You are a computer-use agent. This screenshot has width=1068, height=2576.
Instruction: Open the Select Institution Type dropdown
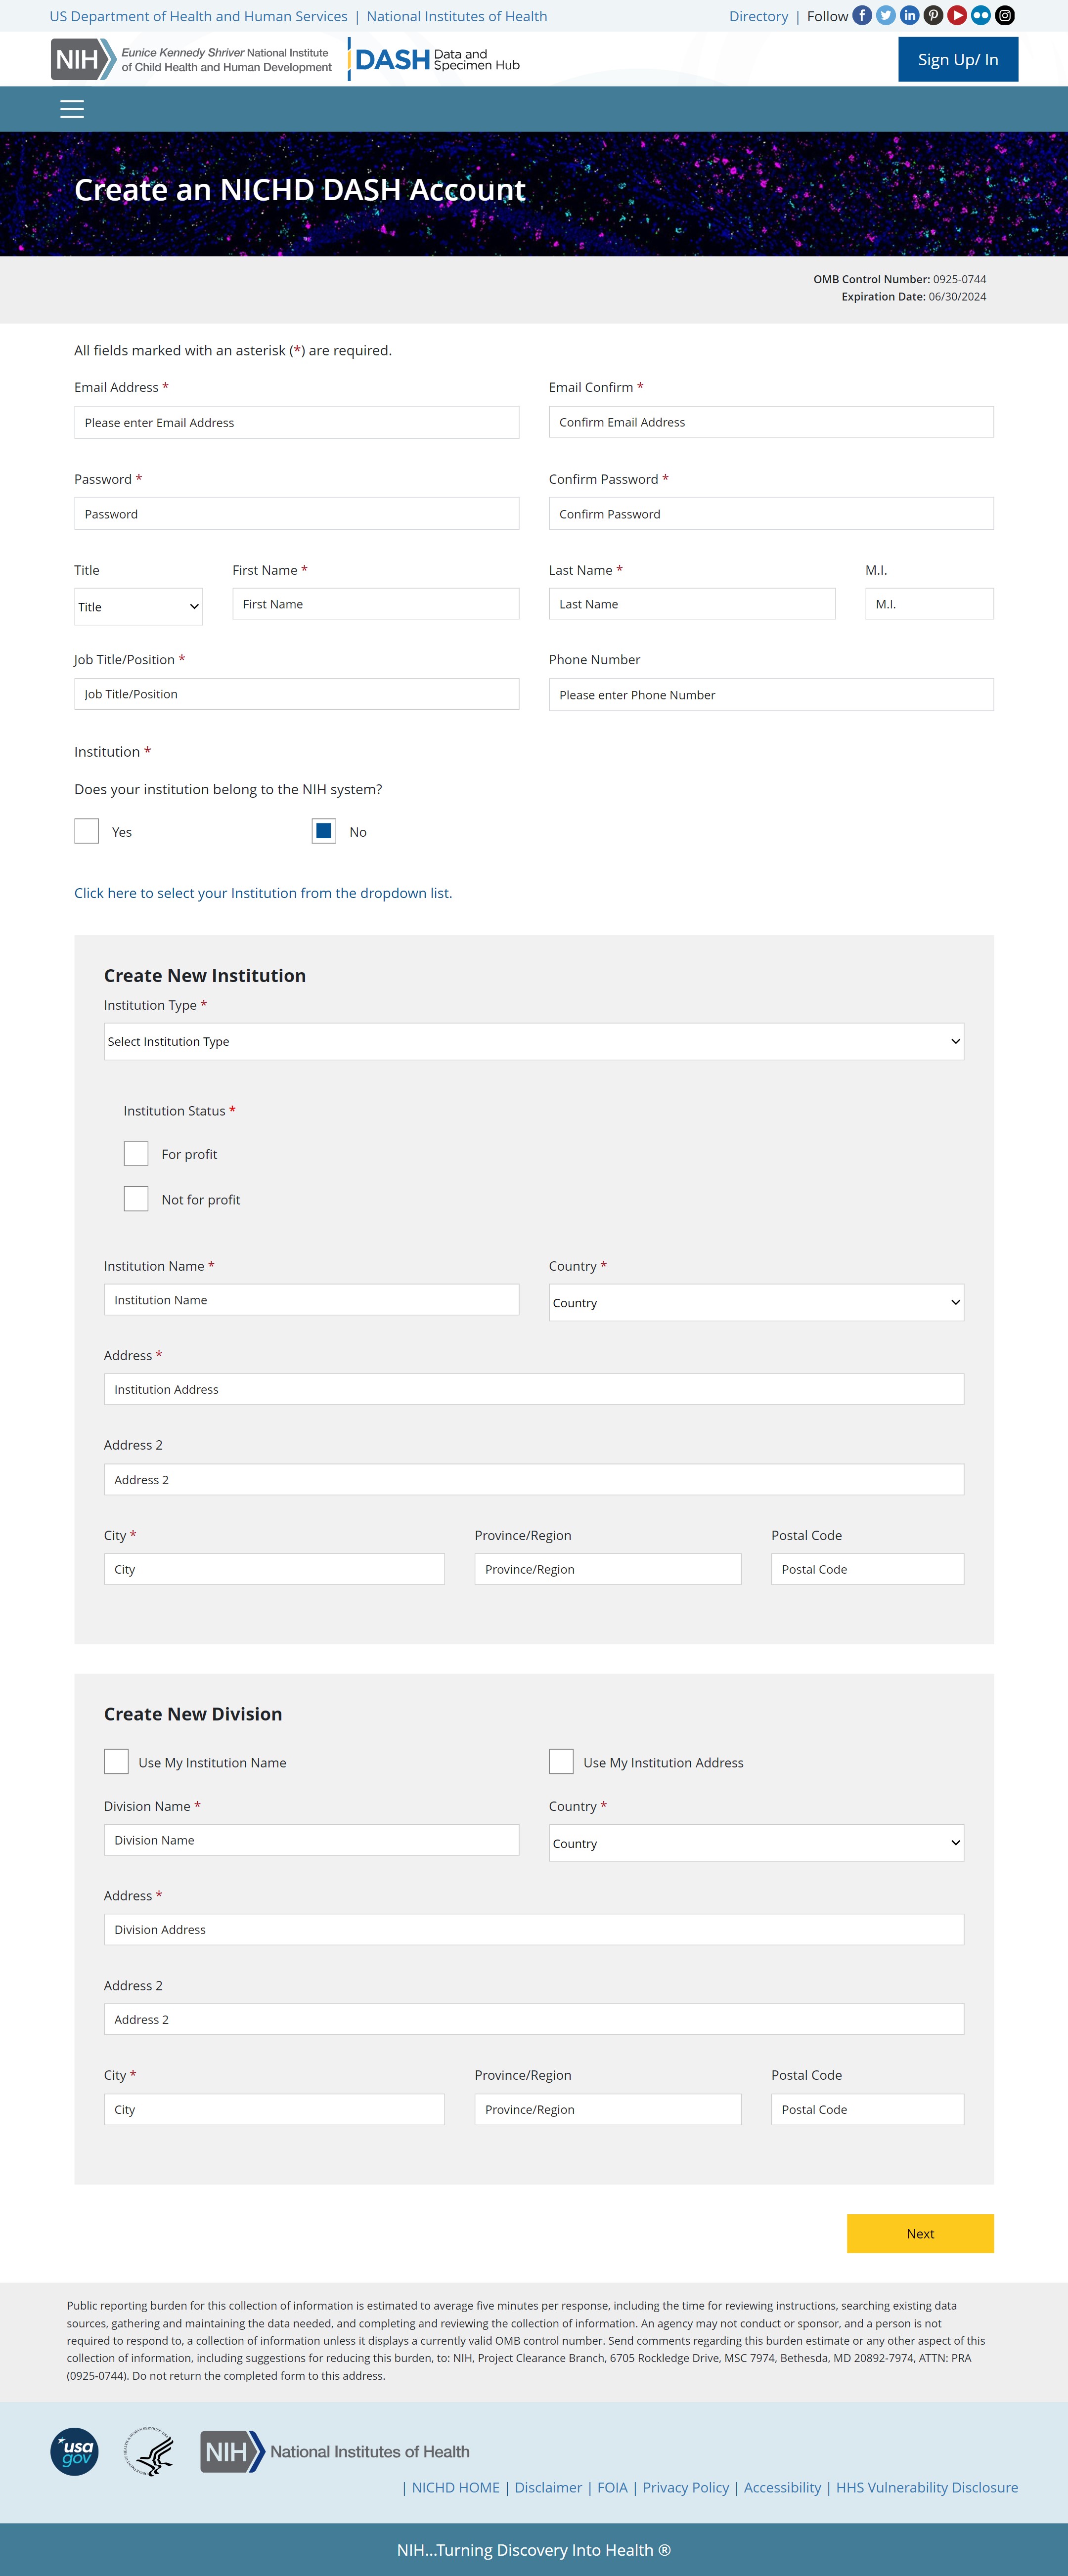533,1041
